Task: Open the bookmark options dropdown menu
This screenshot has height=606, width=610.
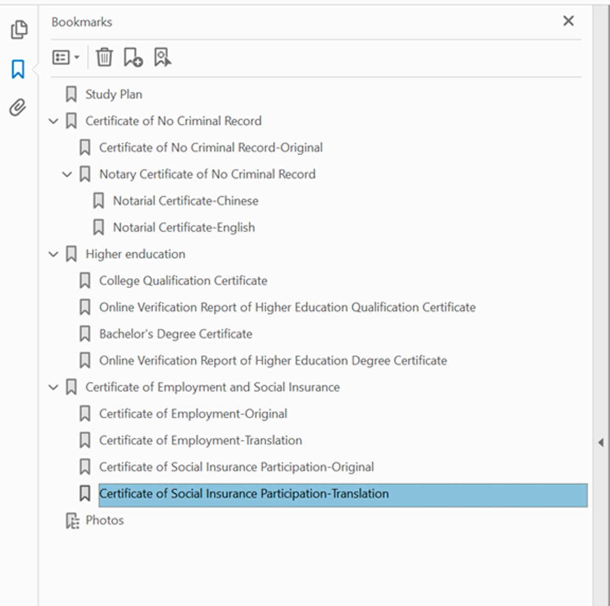Action: (66, 57)
